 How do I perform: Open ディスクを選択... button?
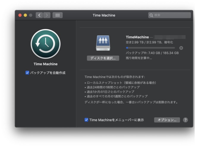[103, 58]
